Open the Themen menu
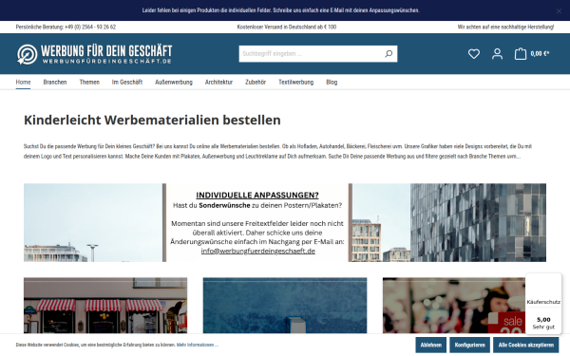 click(x=89, y=82)
